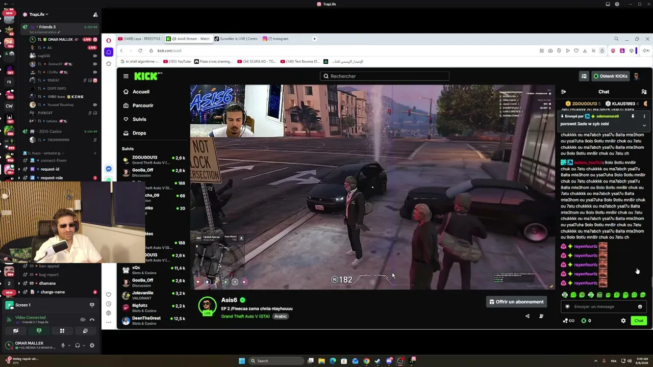Open the Drops menu item
The width and height of the screenshot is (653, 367).
click(139, 133)
